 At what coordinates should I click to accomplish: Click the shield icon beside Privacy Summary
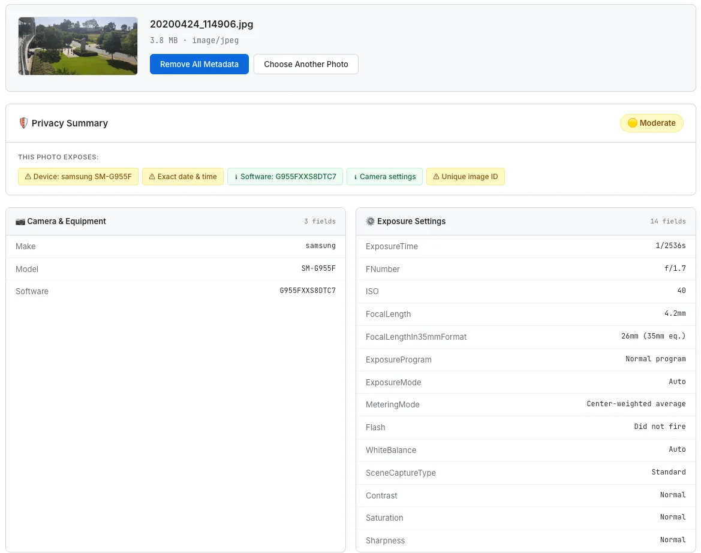click(23, 123)
